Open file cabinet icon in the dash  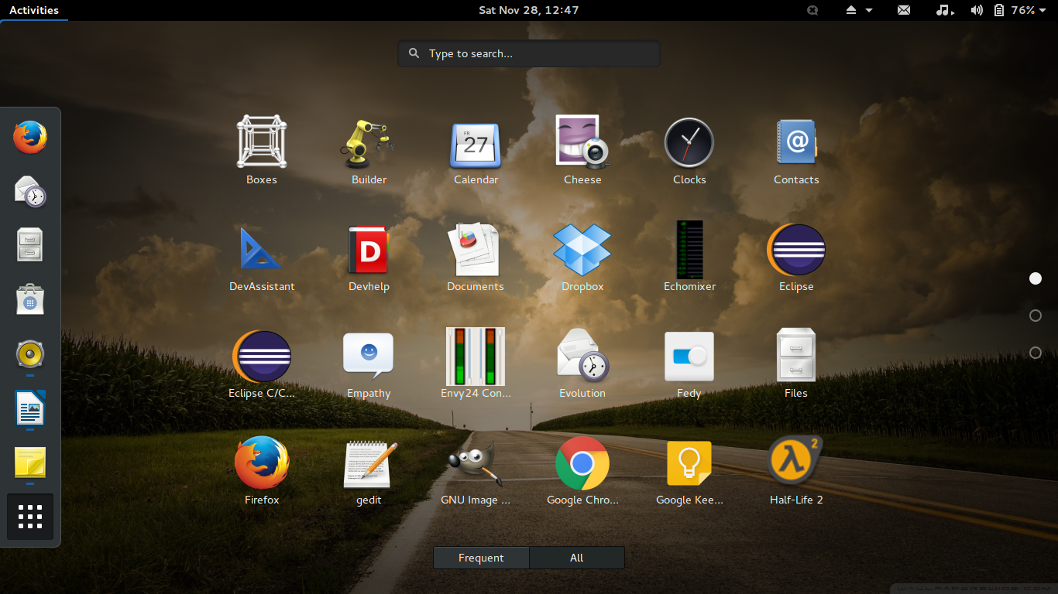pyautogui.click(x=30, y=244)
